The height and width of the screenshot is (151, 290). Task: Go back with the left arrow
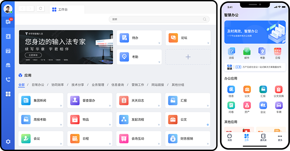22,8
